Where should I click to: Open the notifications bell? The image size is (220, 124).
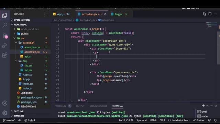[216, 120]
